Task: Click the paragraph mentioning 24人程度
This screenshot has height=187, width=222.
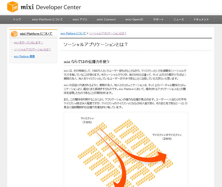Action: click(126, 103)
